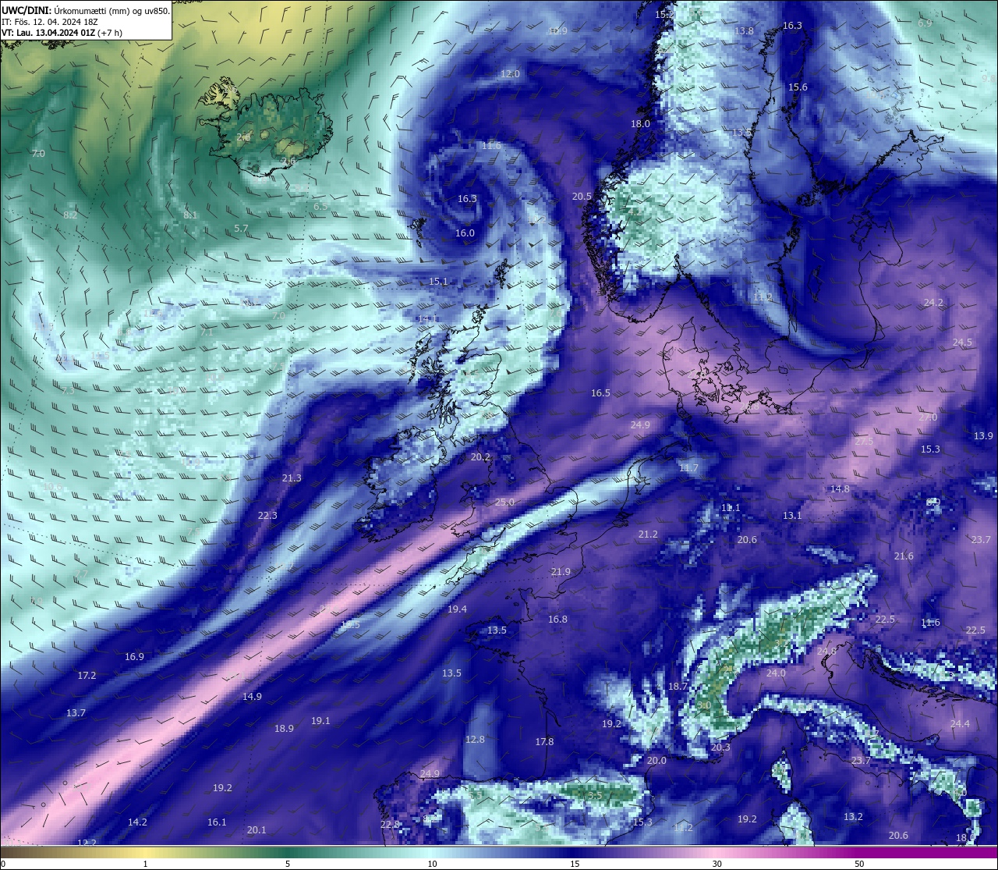Click the map value "16.1"
This screenshot has width=998, height=870.
[217, 822]
